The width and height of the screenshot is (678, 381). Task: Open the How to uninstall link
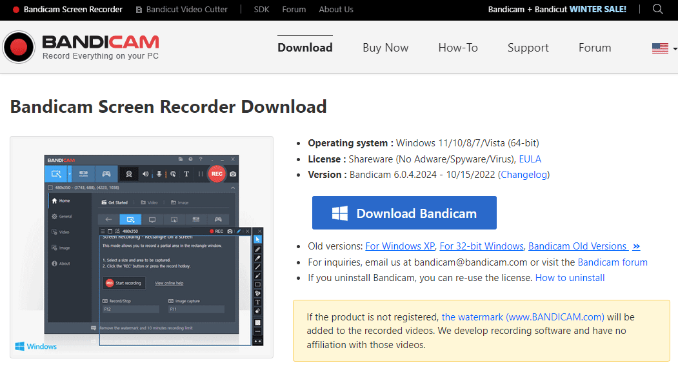[x=570, y=278]
